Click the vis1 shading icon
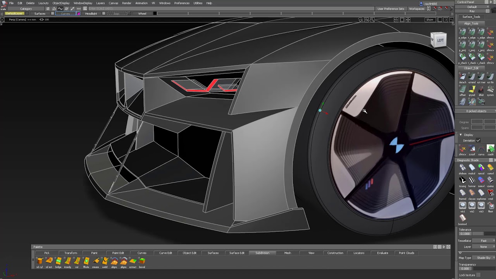This screenshot has width=496, height=279. (462, 206)
